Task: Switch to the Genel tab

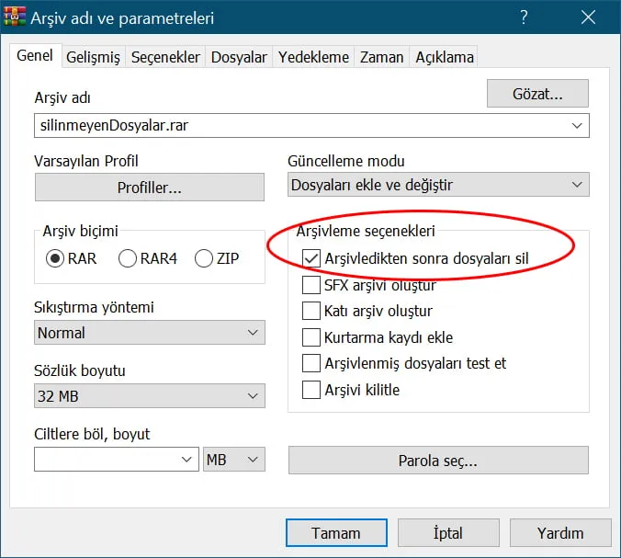Action: pyautogui.click(x=35, y=55)
